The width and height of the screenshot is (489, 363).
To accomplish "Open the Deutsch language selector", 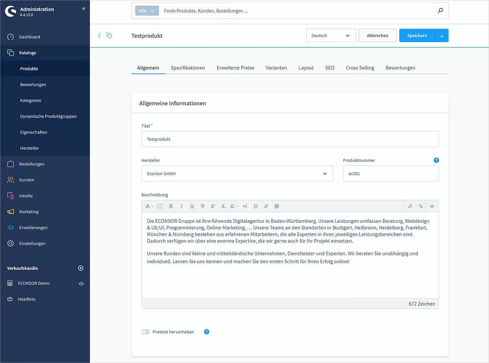I will tap(331, 35).
